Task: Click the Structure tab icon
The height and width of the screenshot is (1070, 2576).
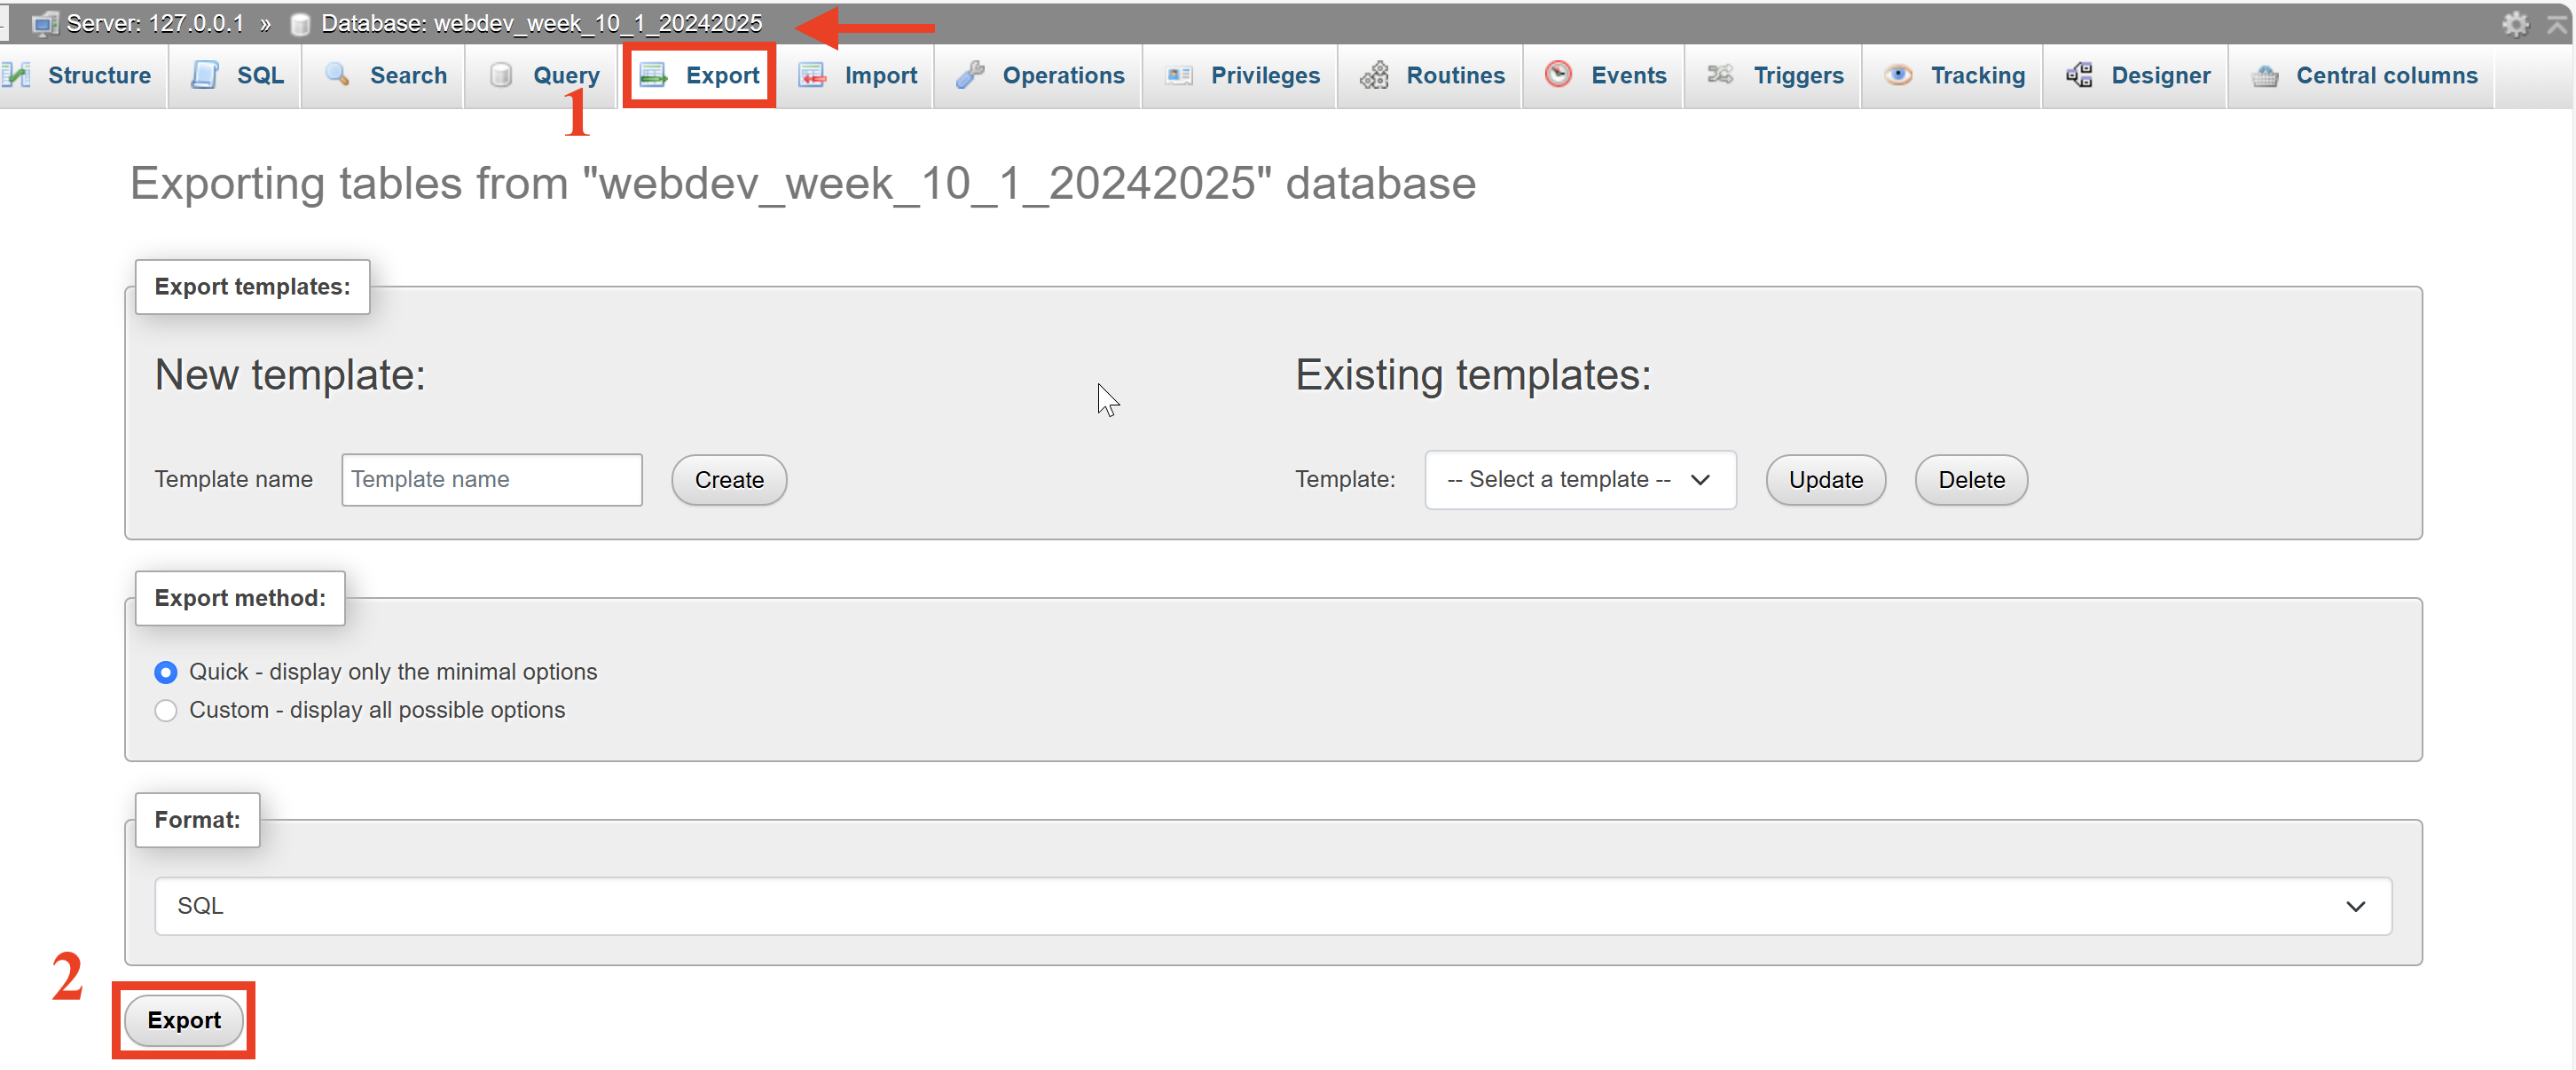Action: coord(16,75)
